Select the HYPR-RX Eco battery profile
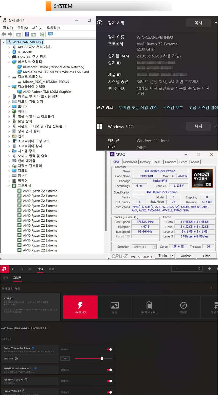The width and height of the screenshot is (218, 396). (x=149, y=307)
